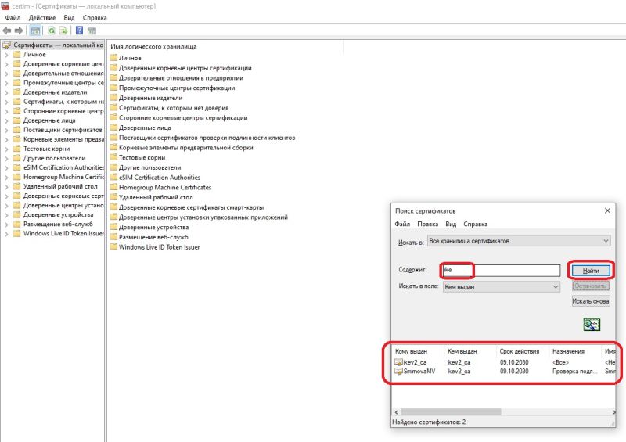Expand Доверенные устройства tree node

click(x=6, y=215)
